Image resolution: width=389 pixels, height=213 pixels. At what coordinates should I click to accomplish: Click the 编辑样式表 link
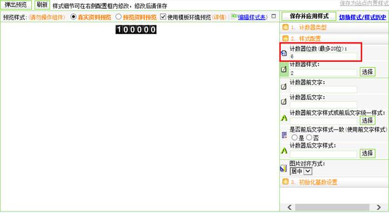click(x=252, y=17)
